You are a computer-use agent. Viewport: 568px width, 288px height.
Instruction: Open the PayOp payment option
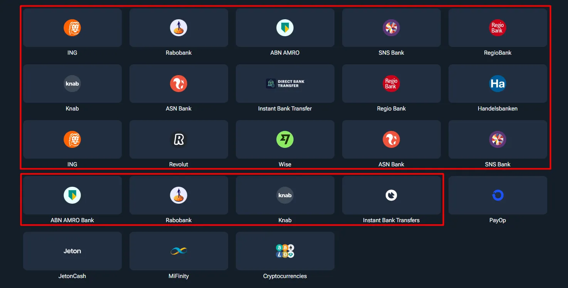coord(497,195)
